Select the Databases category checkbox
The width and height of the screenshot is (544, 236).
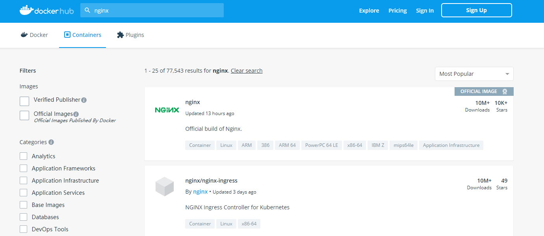24,217
